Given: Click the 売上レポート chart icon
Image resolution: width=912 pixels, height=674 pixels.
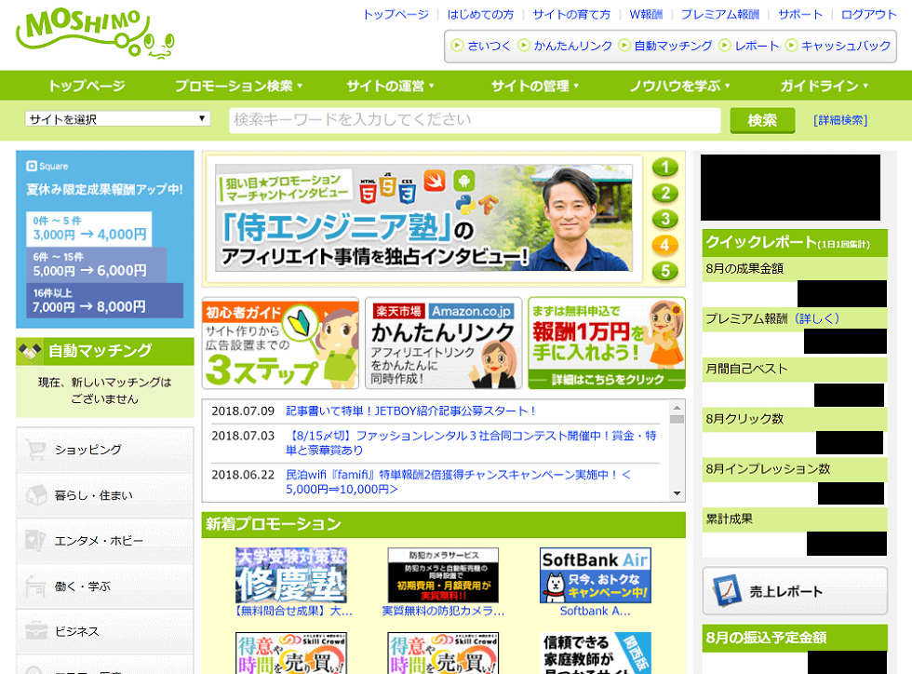Looking at the screenshot, I should 727,591.
